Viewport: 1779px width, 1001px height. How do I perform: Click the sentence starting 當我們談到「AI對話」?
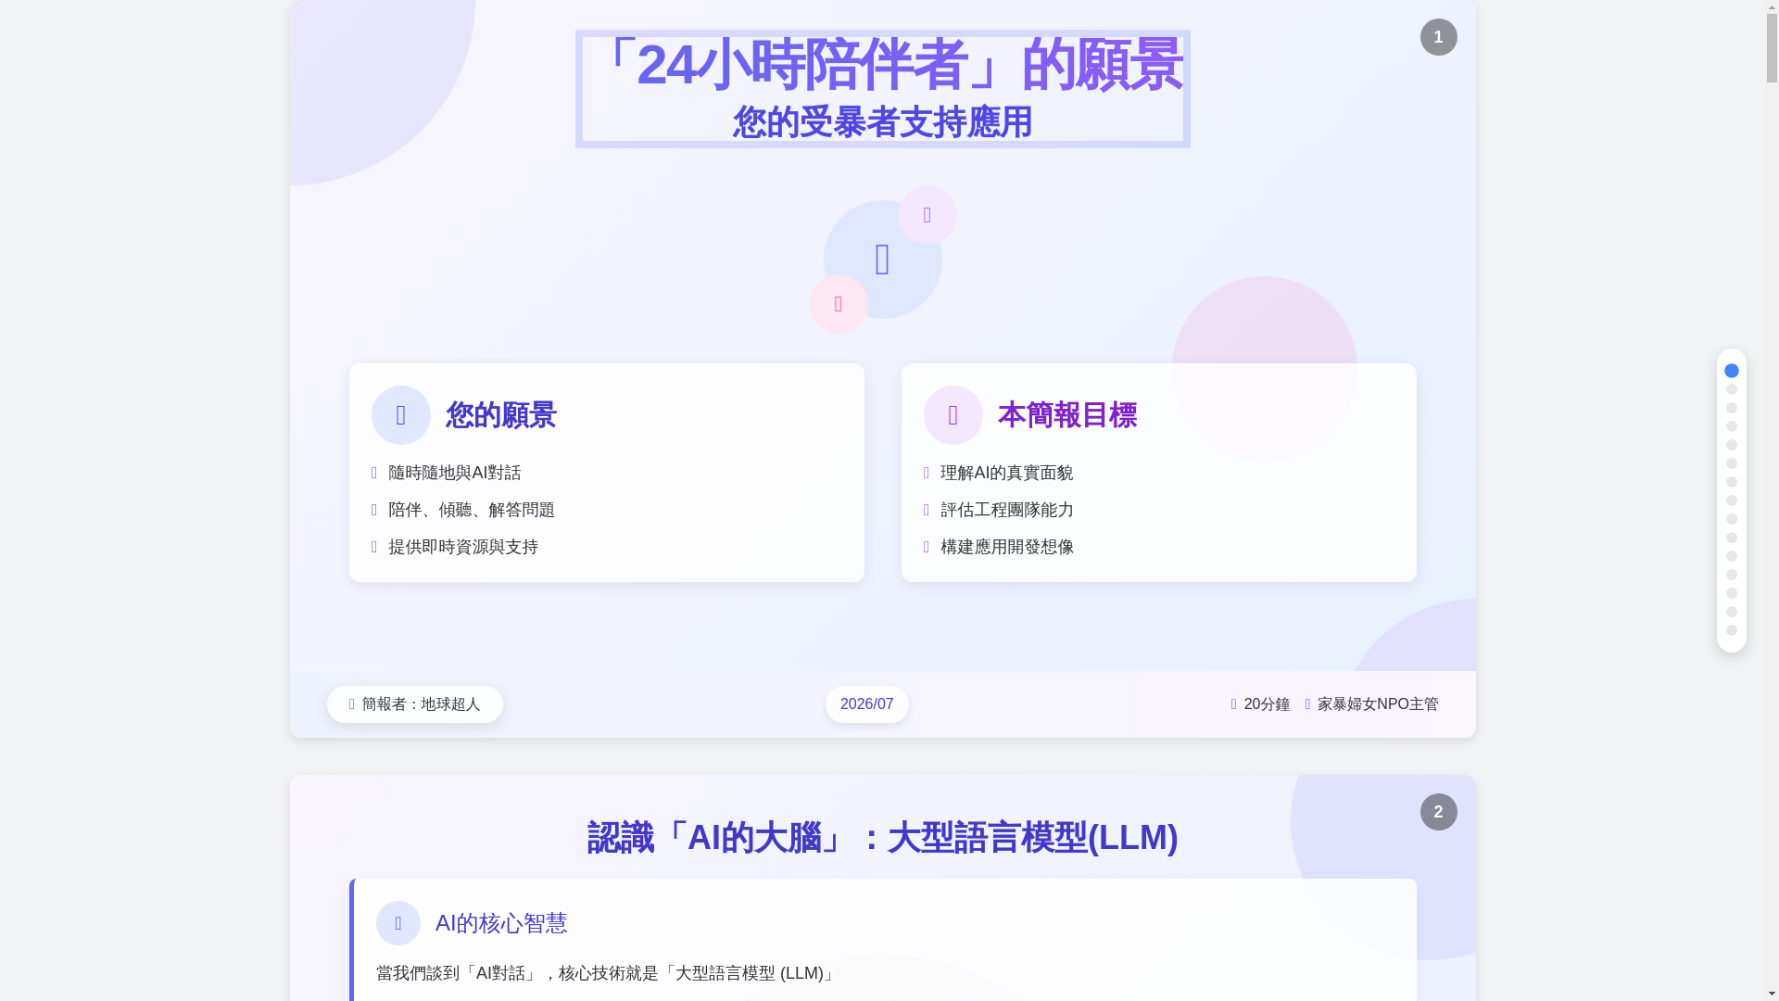tap(607, 973)
